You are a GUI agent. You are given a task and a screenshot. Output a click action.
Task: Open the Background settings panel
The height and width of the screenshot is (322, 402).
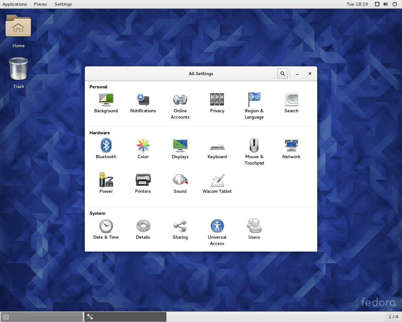click(106, 103)
